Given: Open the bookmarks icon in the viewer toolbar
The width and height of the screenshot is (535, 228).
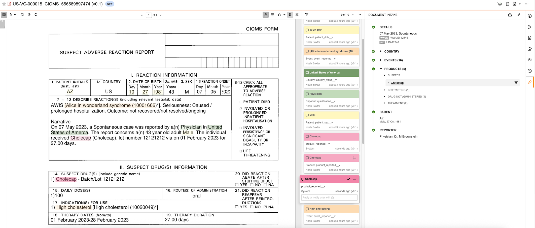Looking at the screenshot, I should [x=22, y=15].
